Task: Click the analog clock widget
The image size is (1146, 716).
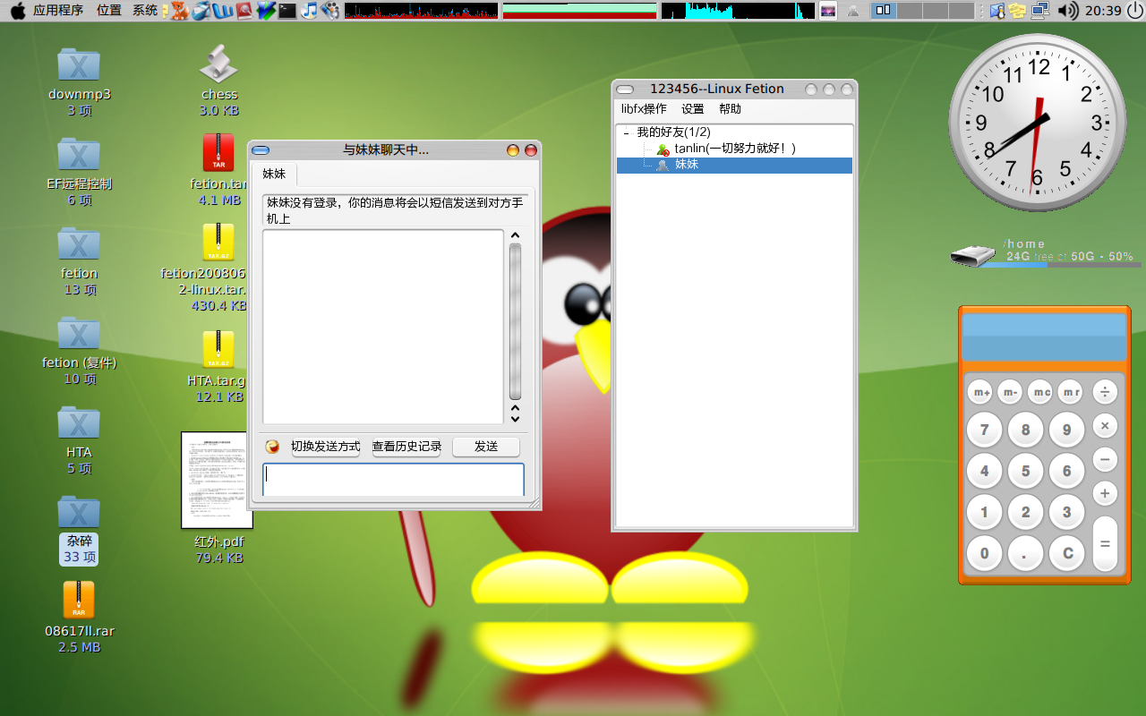Action: [x=1038, y=123]
